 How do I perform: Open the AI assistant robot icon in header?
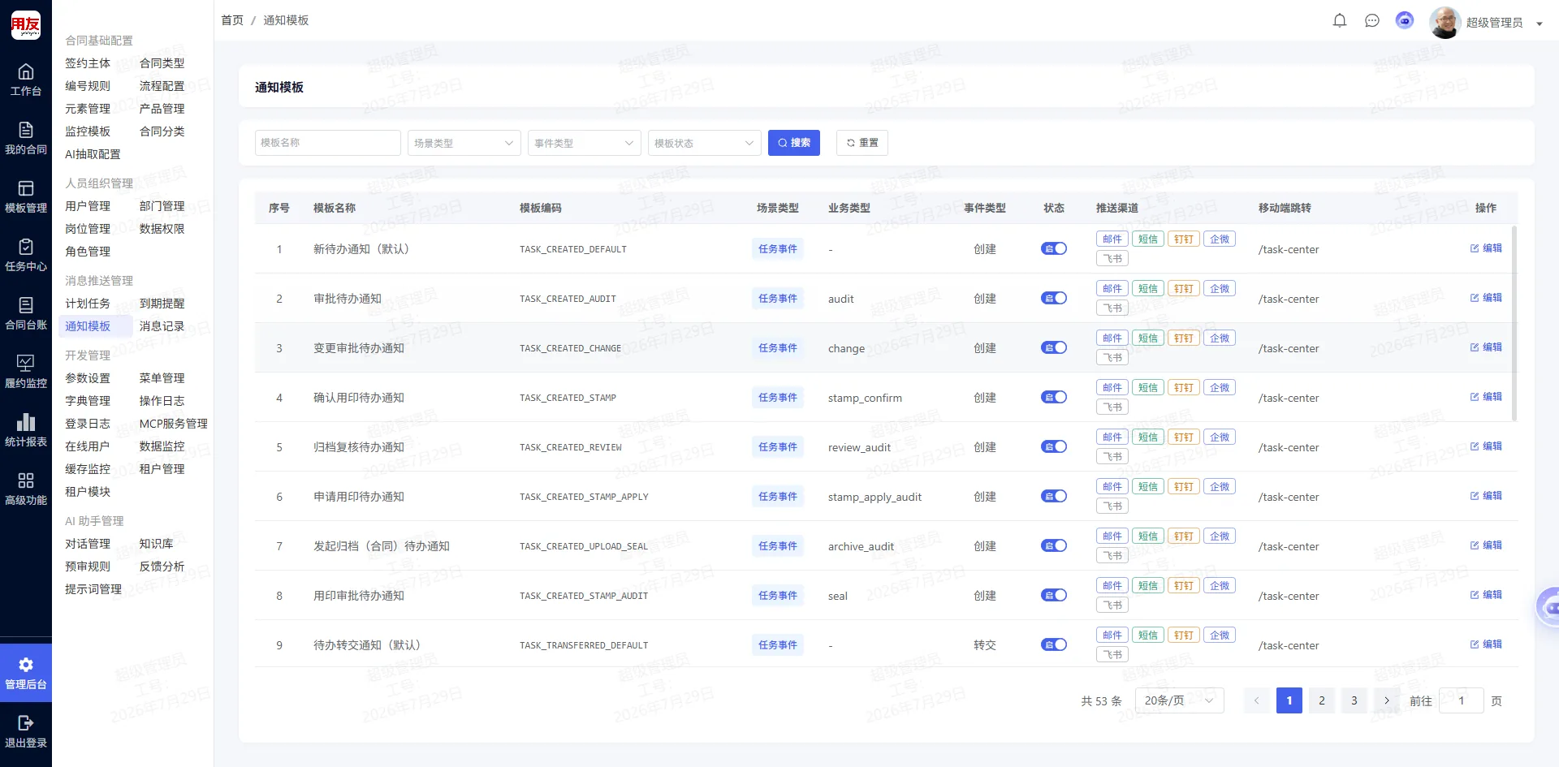tap(1405, 21)
